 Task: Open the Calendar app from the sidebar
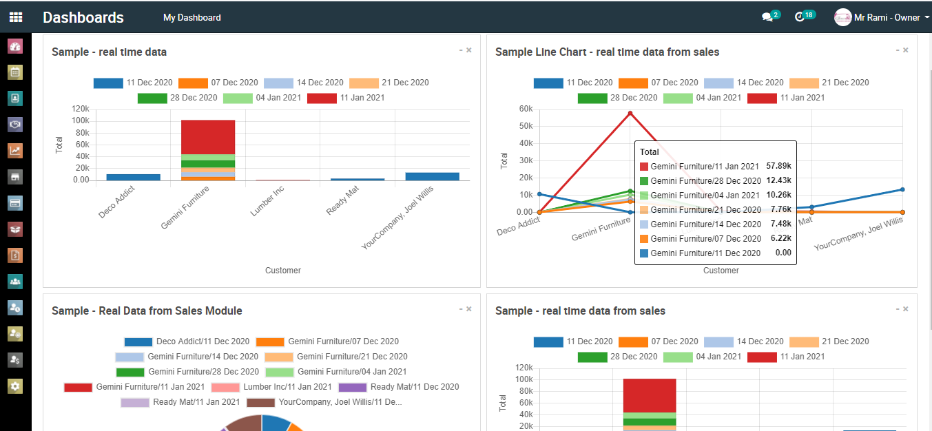[x=15, y=72]
